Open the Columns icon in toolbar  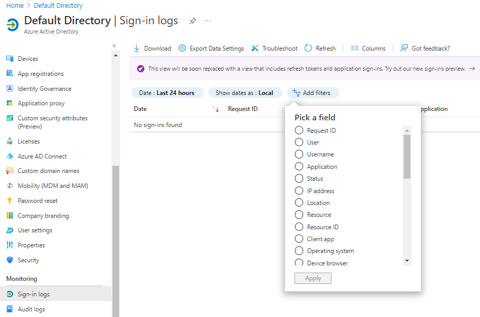[x=355, y=48]
